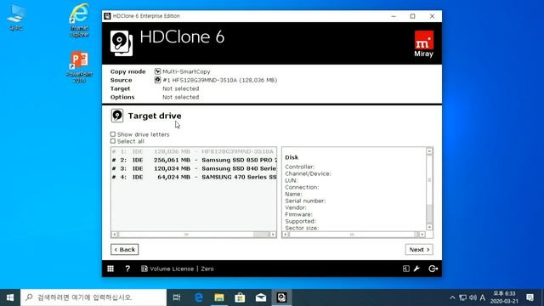Open the Internet Explorer desktop shortcut

click(79, 20)
